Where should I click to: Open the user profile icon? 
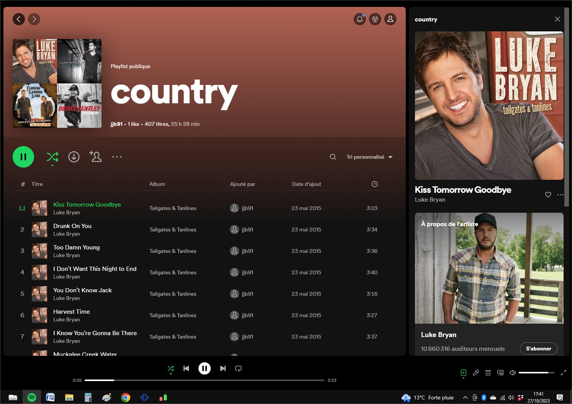pyautogui.click(x=390, y=19)
